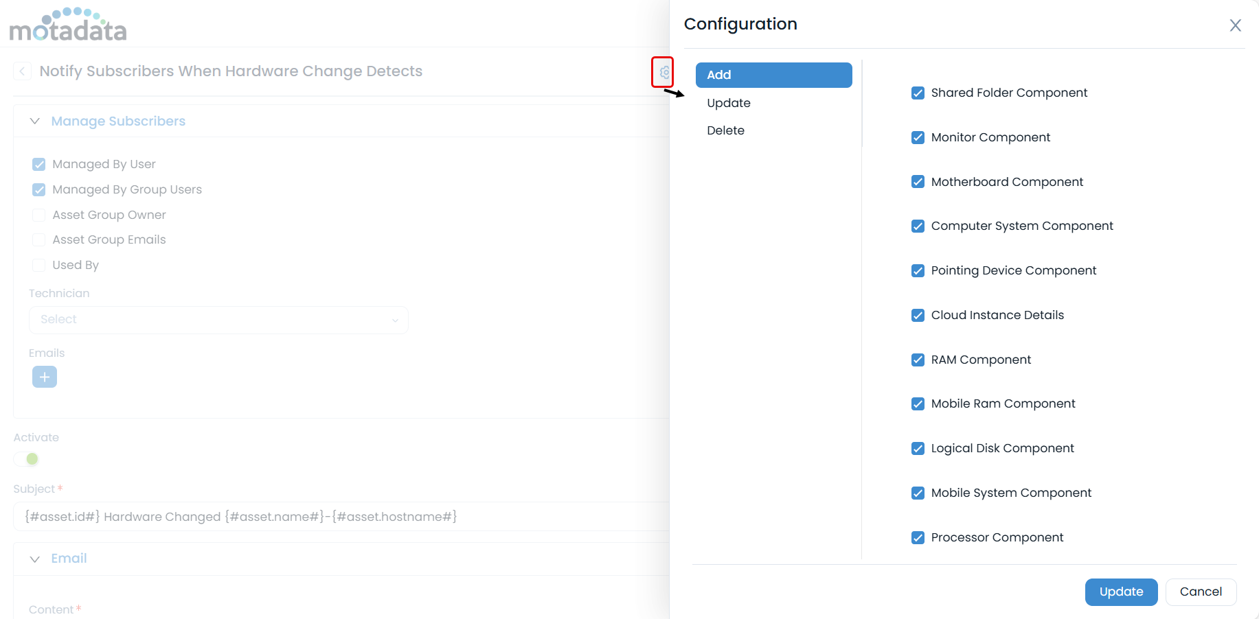Open the settings gear icon
Viewport: 1259px width, 619px height.
tap(662, 72)
